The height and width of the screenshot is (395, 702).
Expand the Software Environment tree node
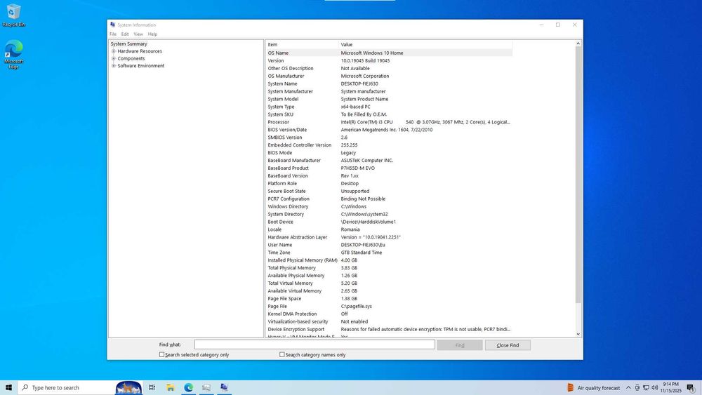coord(114,65)
